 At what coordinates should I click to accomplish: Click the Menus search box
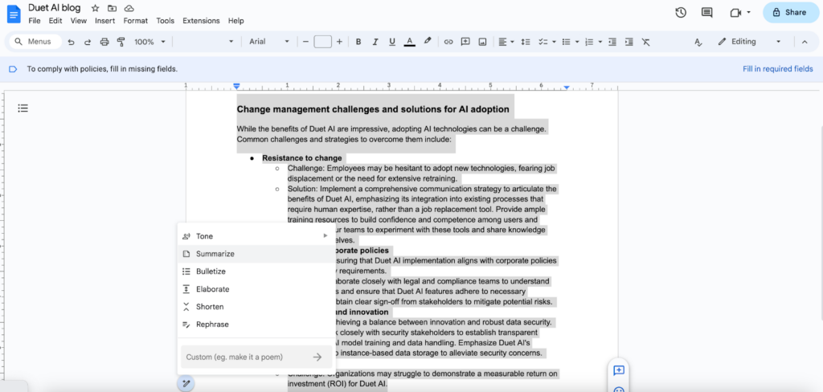click(35, 42)
